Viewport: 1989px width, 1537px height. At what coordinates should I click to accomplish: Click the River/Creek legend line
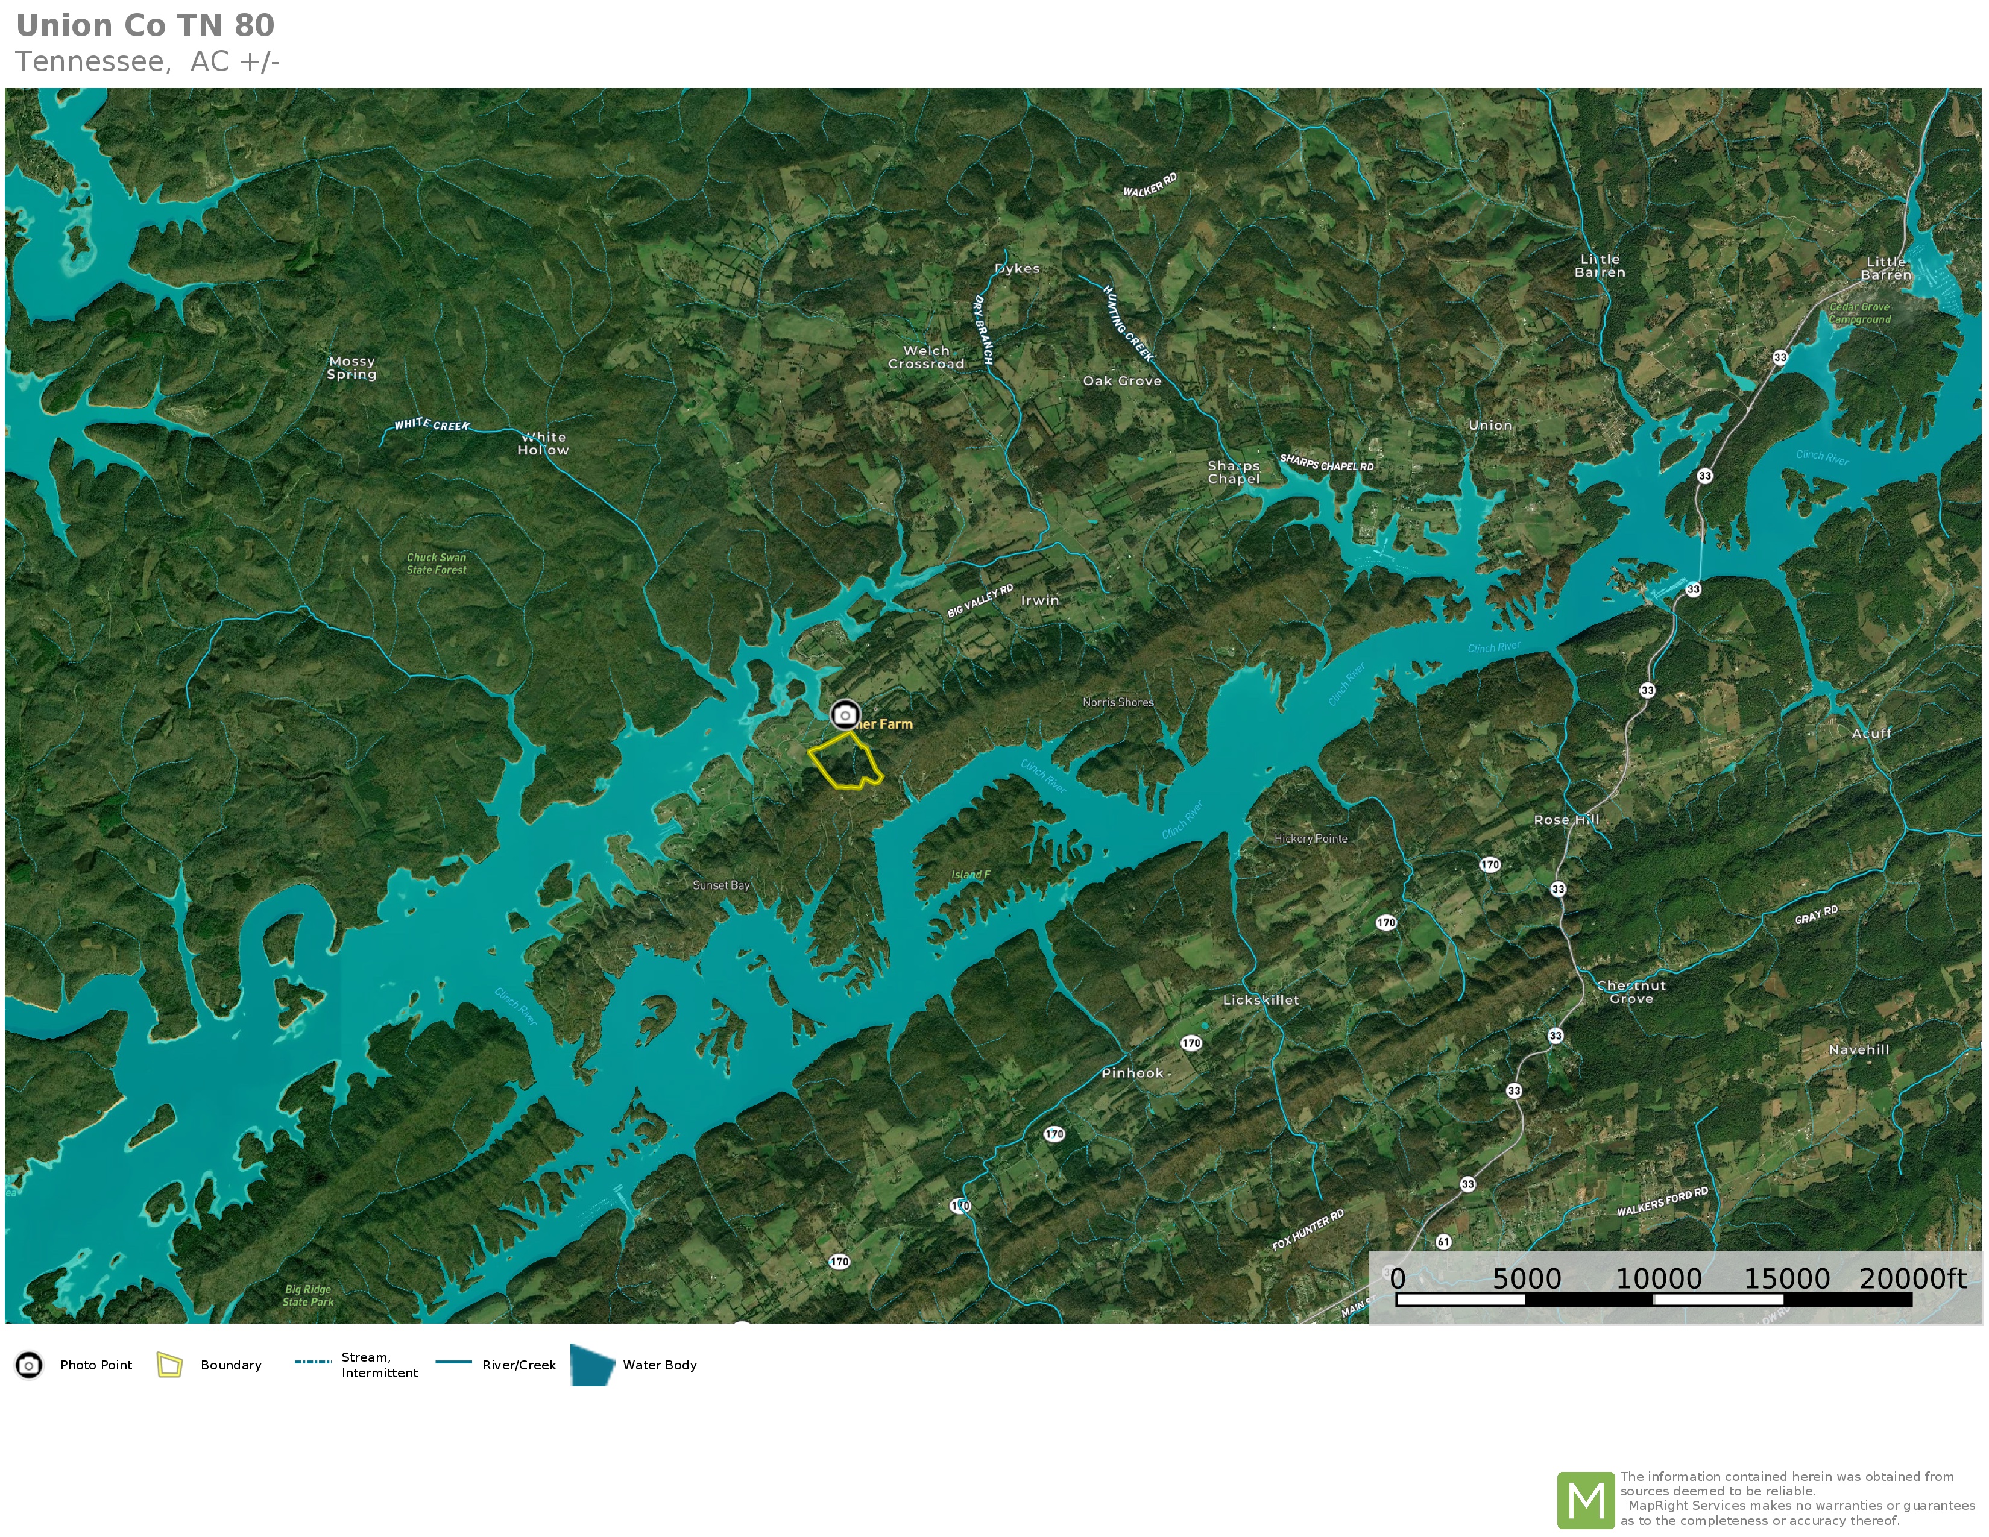(x=453, y=1362)
